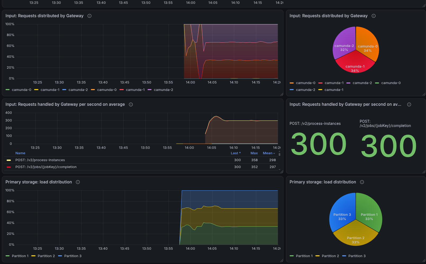The image size is (426, 264).
Task: Click Partition 3 label in storage pie legend
Action: 357,256
